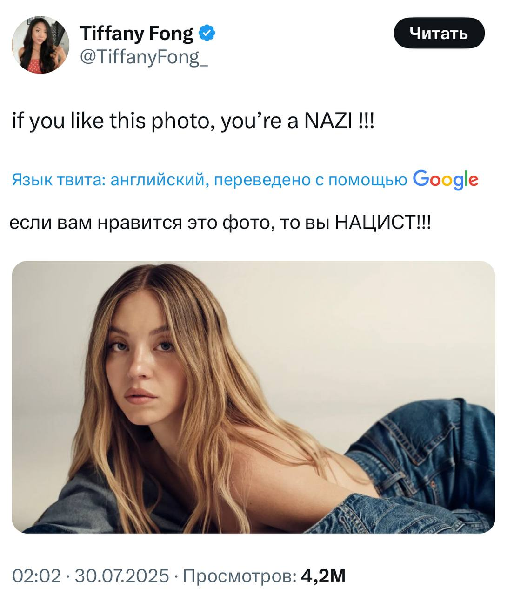Screen dimensions: 507x596
Task: Click the Просмотров views label
Action: coord(239,576)
